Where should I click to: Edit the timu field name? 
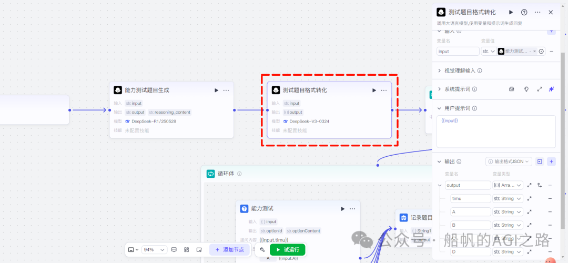(x=471, y=198)
